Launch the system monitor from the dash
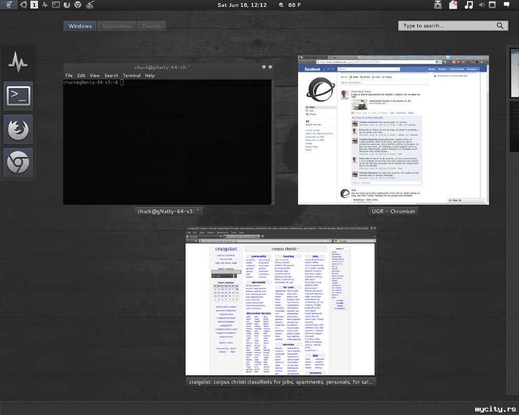The width and height of the screenshot is (519, 415). [x=18, y=63]
